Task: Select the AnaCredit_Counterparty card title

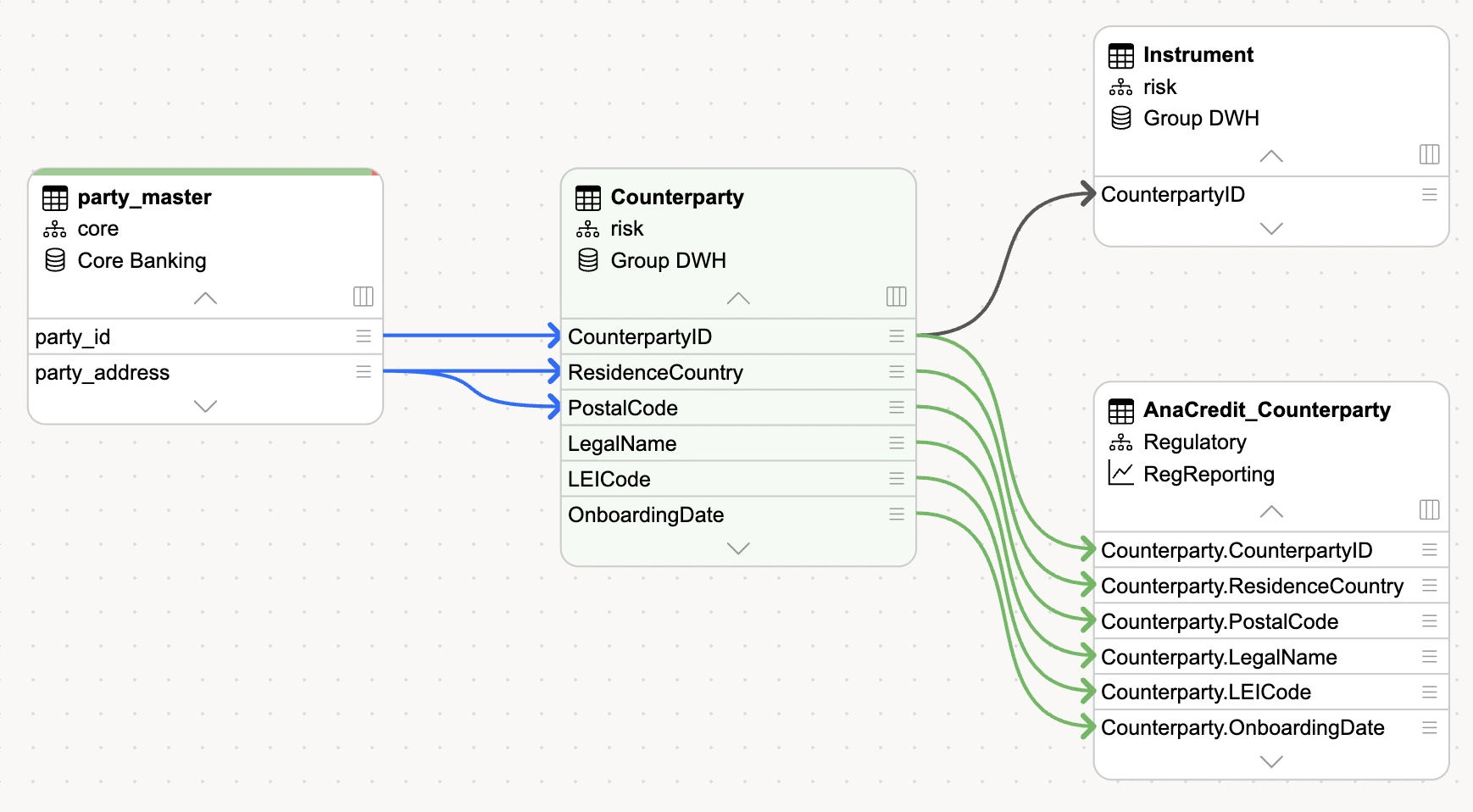Action: (1267, 410)
